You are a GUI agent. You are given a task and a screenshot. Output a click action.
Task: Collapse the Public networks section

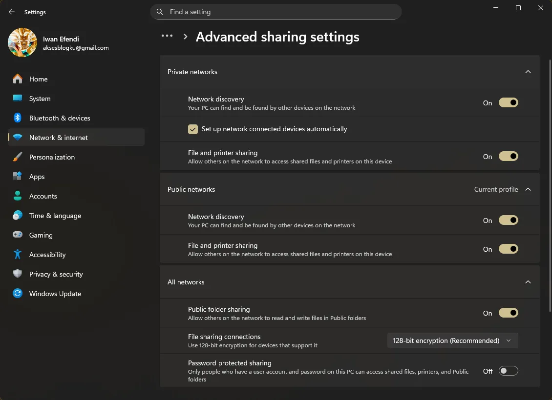pyautogui.click(x=528, y=189)
